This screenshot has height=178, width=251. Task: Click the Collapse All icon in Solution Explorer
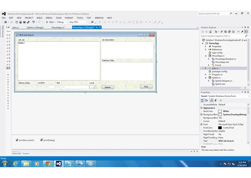click(229, 32)
